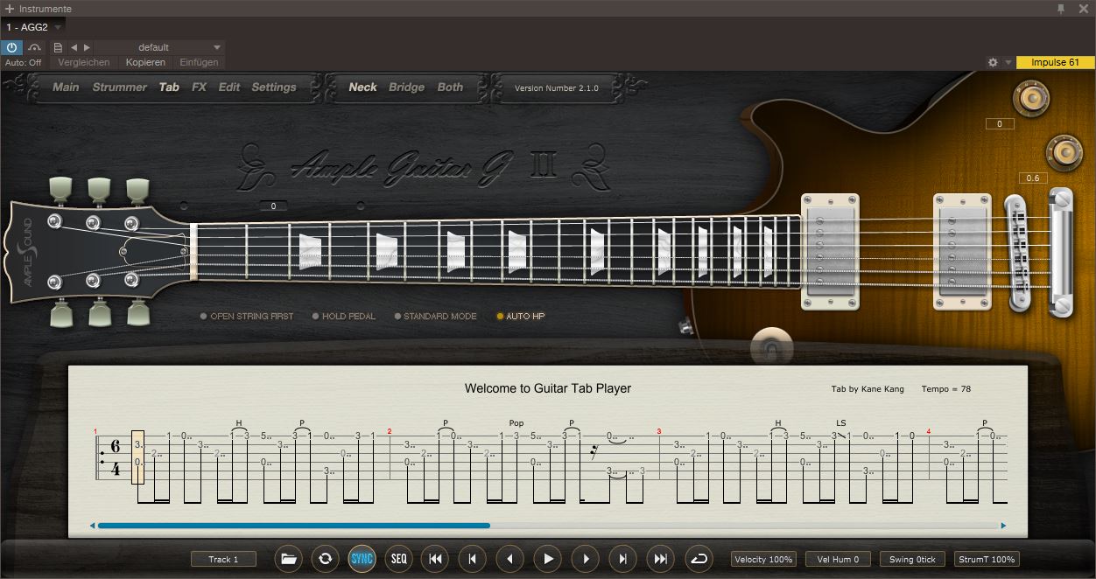Select the Neck pickup

coord(362,87)
